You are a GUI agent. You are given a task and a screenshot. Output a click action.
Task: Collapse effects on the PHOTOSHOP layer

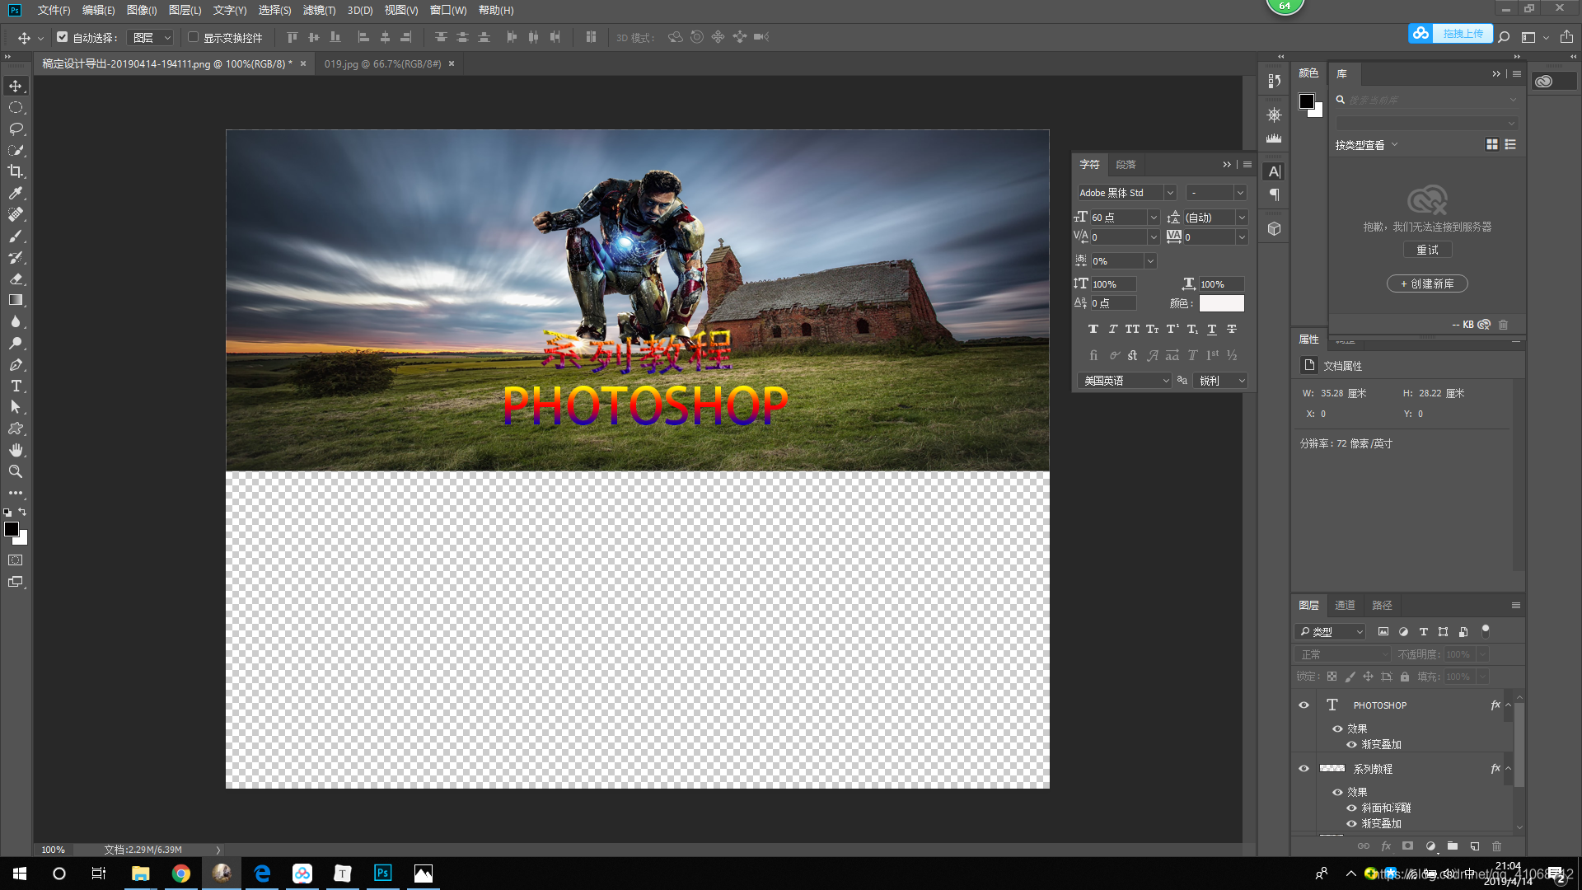click(1508, 705)
